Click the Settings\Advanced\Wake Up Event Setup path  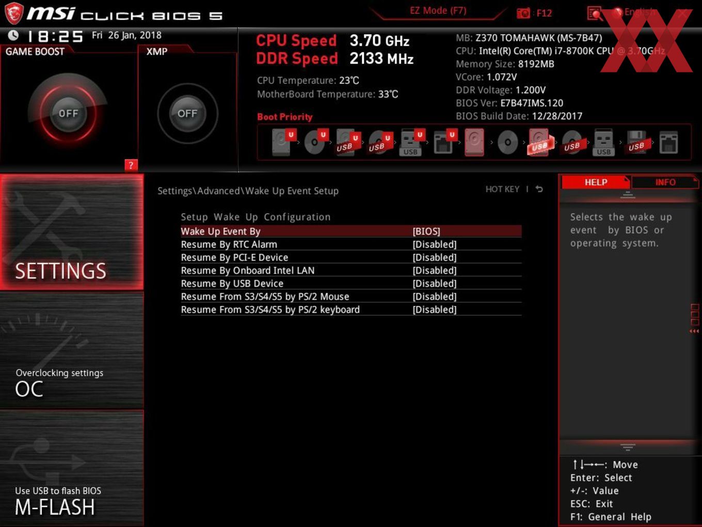pos(248,191)
